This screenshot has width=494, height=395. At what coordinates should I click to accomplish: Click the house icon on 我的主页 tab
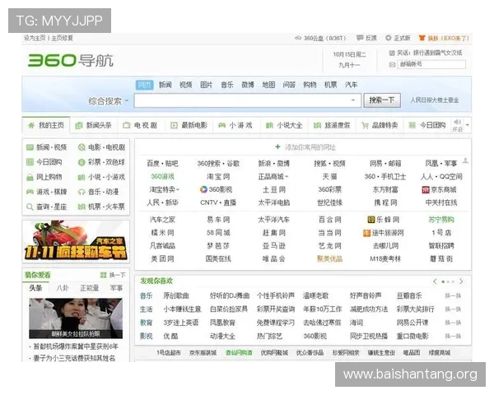click(x=31, y=125)
